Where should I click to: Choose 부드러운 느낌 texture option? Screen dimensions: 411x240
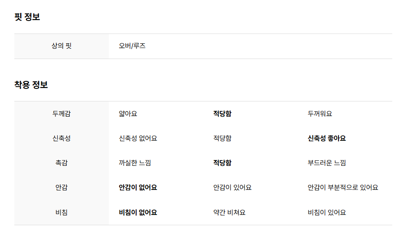pyautogui.click(x=326, y=163)
